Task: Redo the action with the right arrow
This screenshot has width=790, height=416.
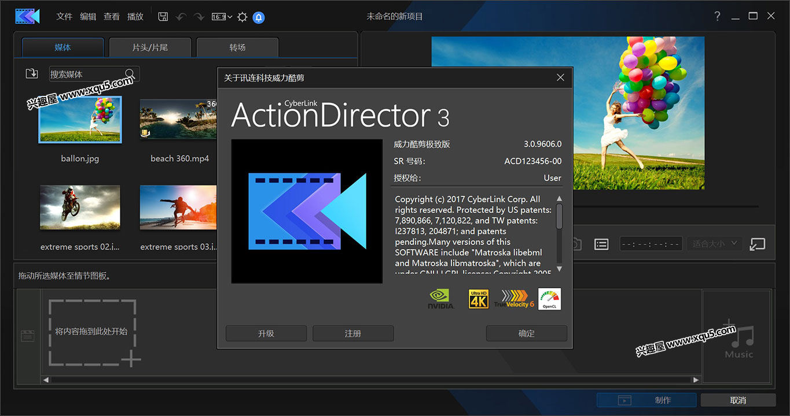Action: pos(199,17)
